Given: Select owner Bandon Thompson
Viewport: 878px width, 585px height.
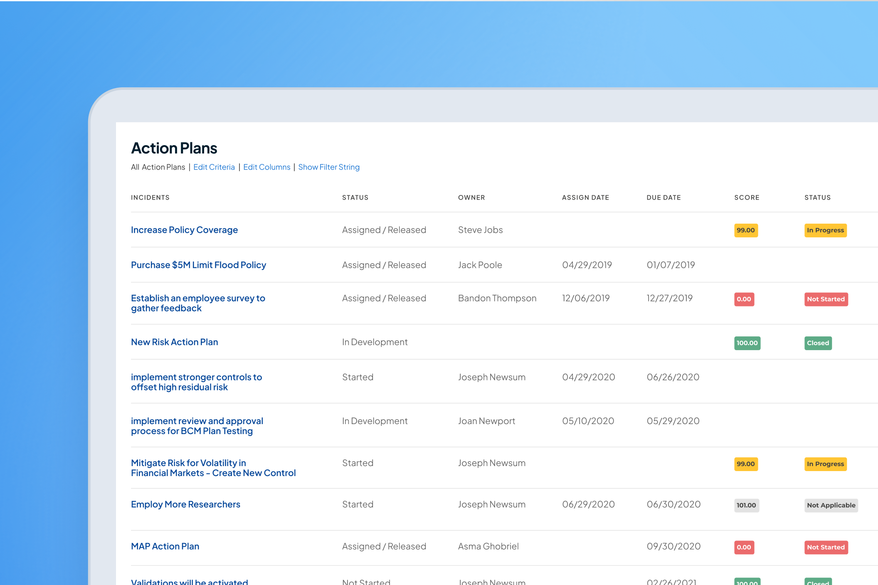Looking at the screenshot, I should (497, 298).
